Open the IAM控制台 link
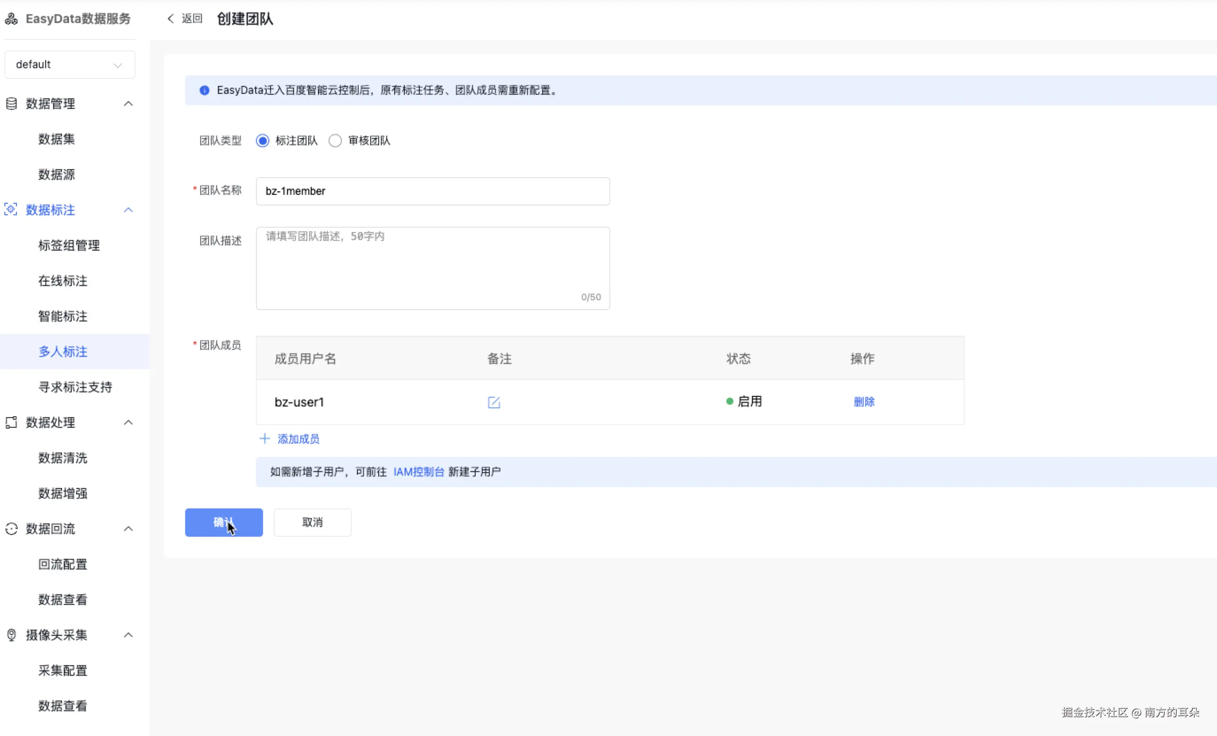 (x=419, y=472)
